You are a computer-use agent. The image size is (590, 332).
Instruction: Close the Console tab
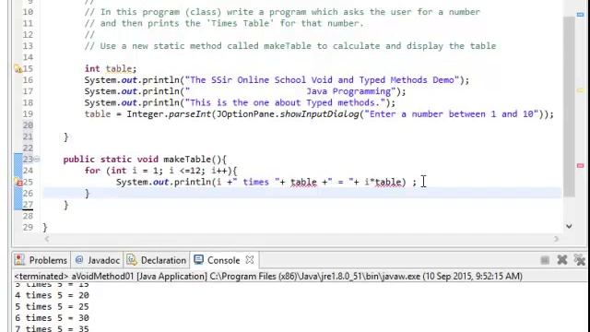(x=250, y=260)
